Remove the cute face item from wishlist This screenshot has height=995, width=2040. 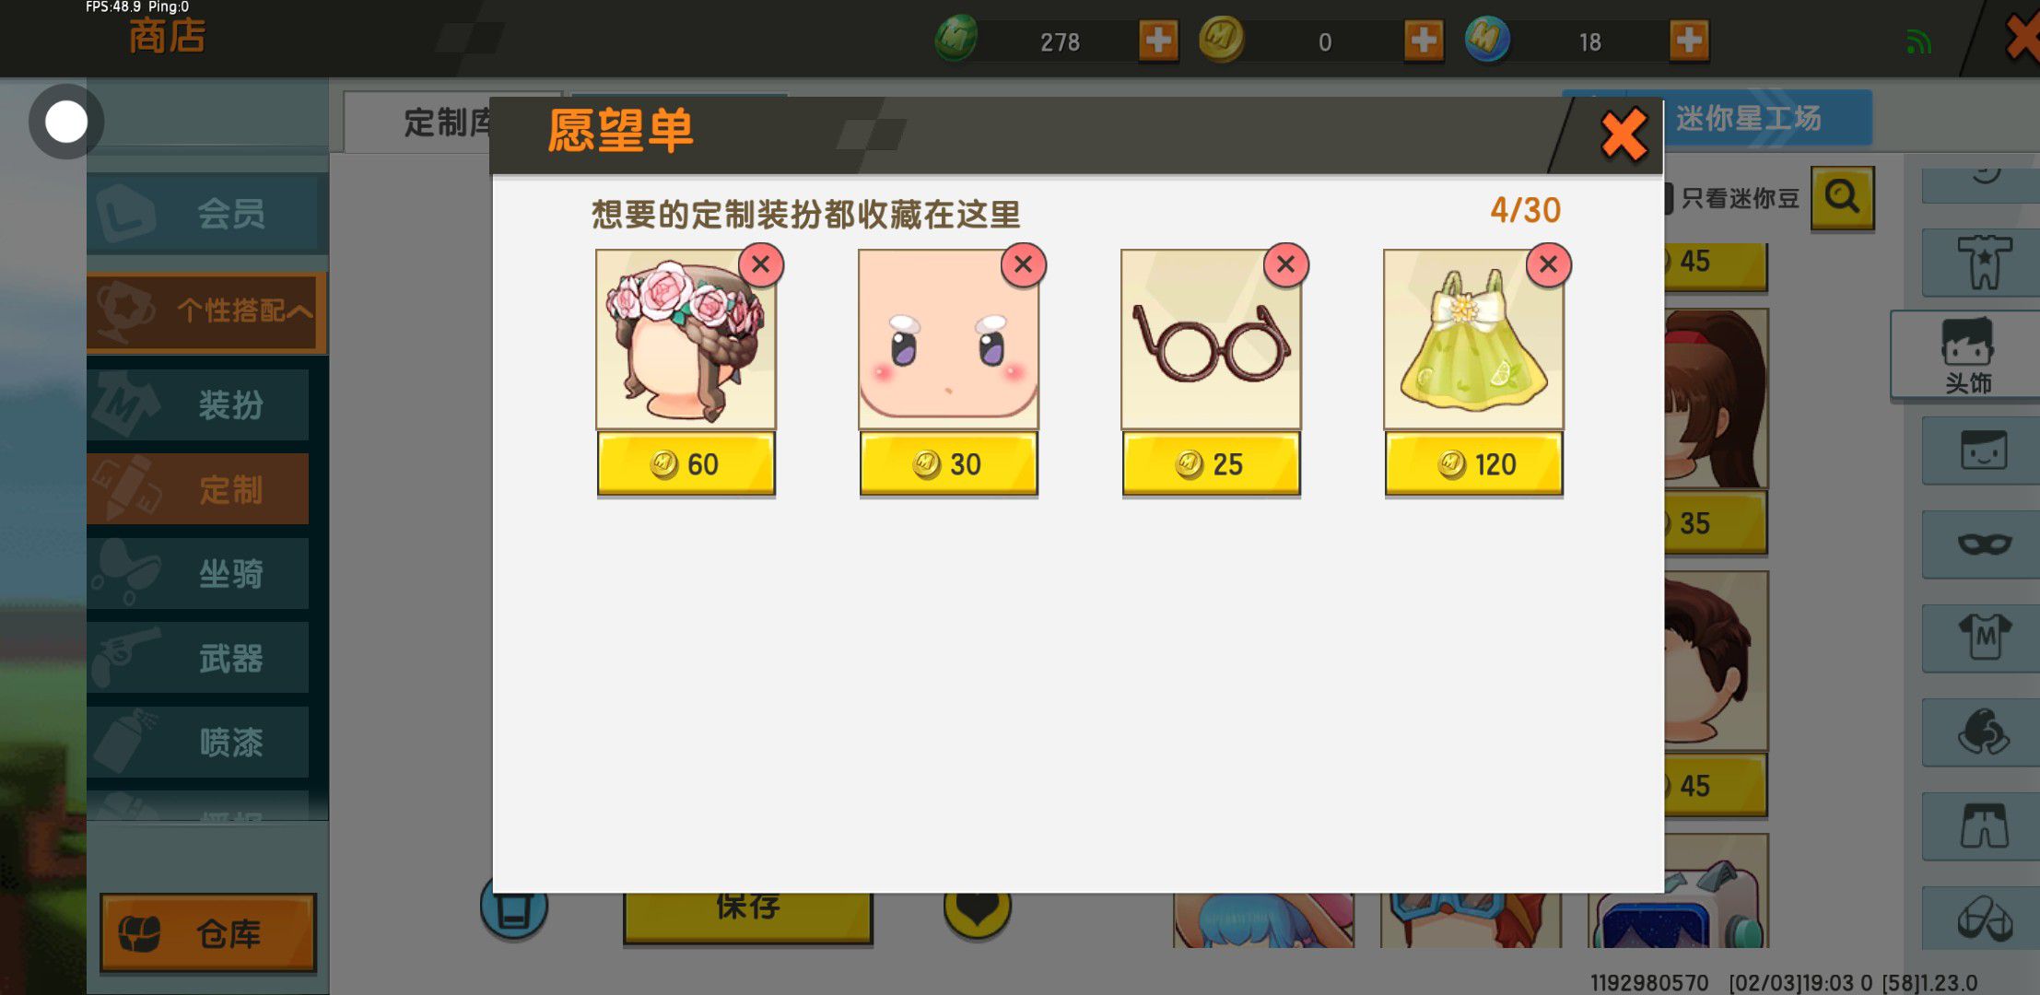point(1023,265)
